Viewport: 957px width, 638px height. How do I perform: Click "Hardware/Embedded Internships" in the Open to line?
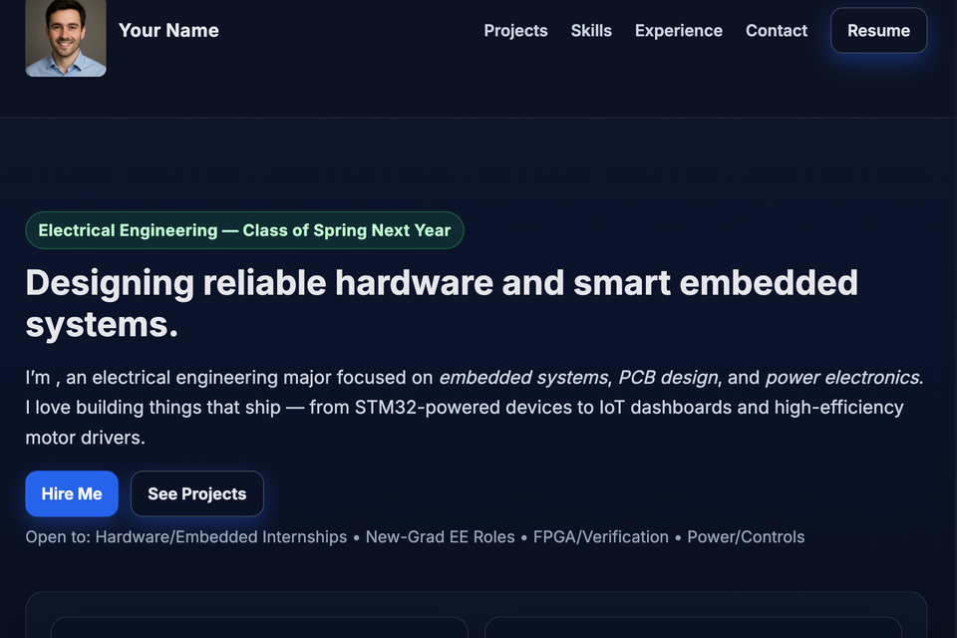[x=220, y=537]
